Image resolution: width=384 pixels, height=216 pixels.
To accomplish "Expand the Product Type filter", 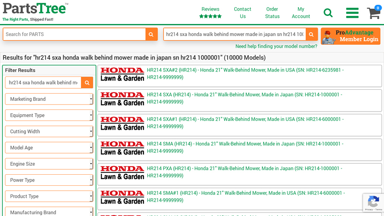I will click(49, 196).
